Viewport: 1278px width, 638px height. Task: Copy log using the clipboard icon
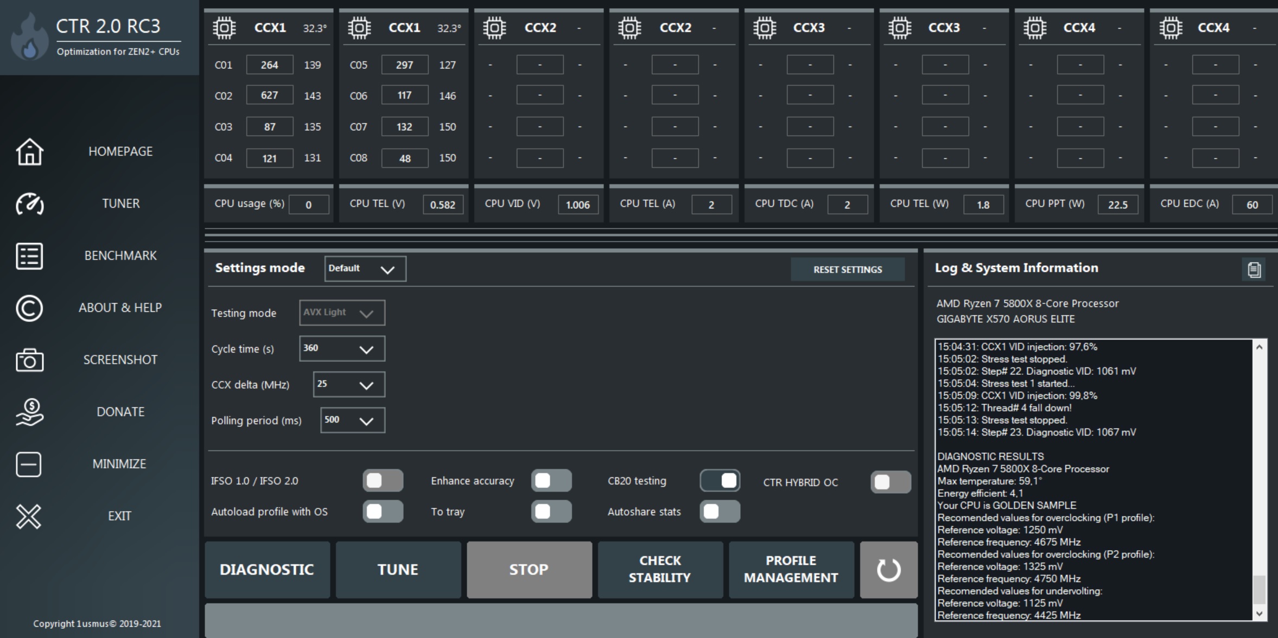pos(1254,269)
